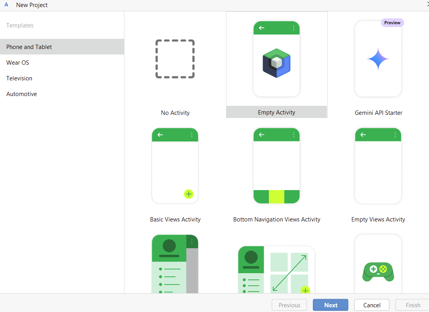Screen dimensions: 429x312
Task: Select the Gemini API Starter sparkle icon
Action: coord(378,59)
